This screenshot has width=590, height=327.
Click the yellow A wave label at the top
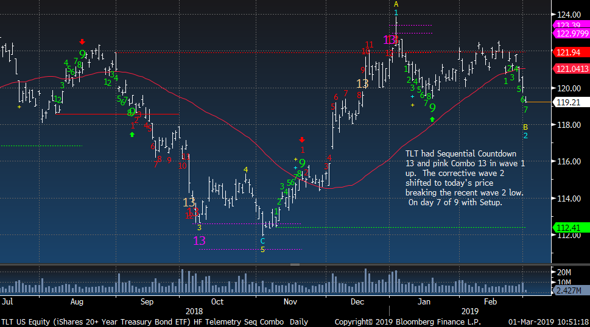tap(396, 4)
